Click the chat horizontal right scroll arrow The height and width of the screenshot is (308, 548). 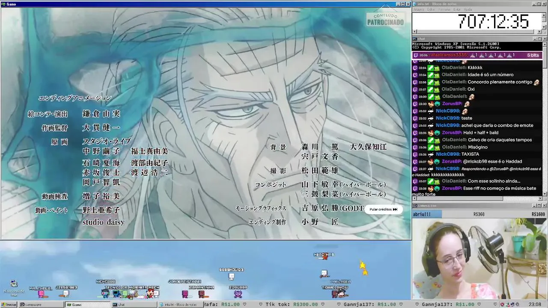[540, 198]
